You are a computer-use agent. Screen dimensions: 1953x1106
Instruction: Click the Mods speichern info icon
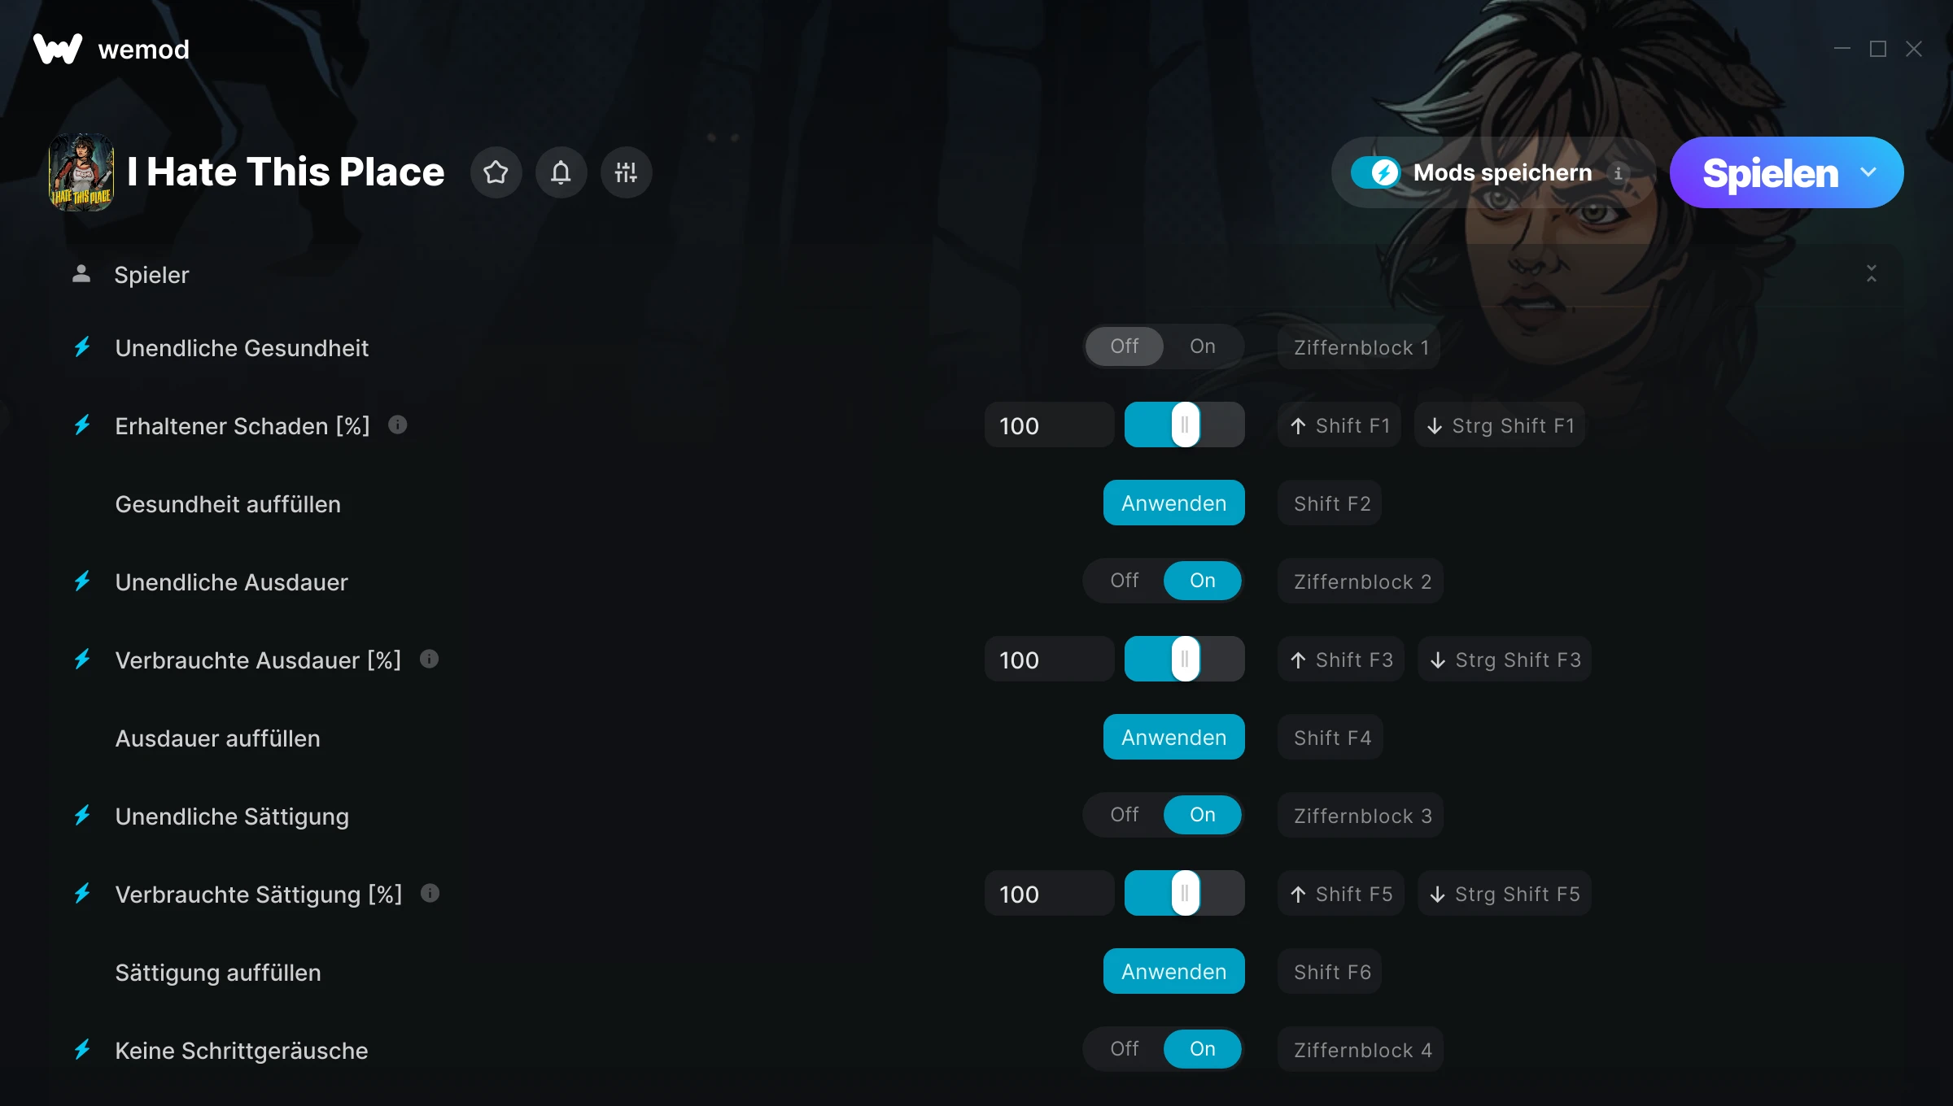[1618, 172]
